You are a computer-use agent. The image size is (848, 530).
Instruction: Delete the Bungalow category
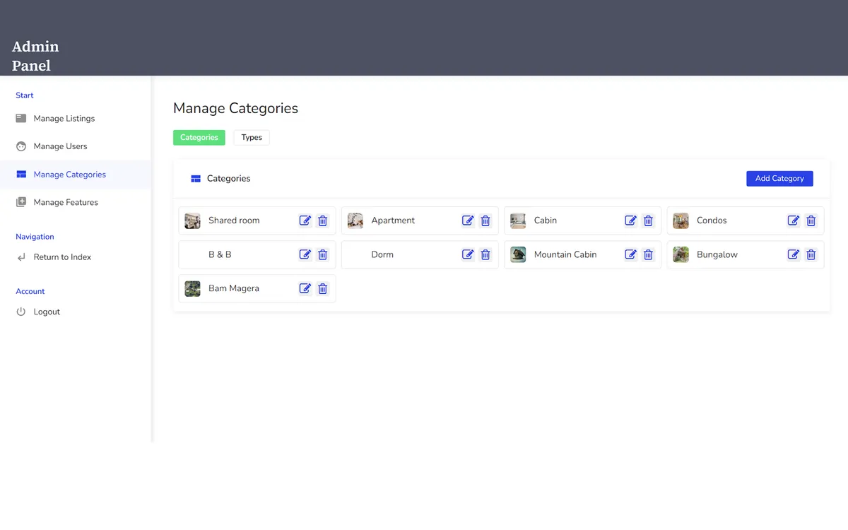811,254
